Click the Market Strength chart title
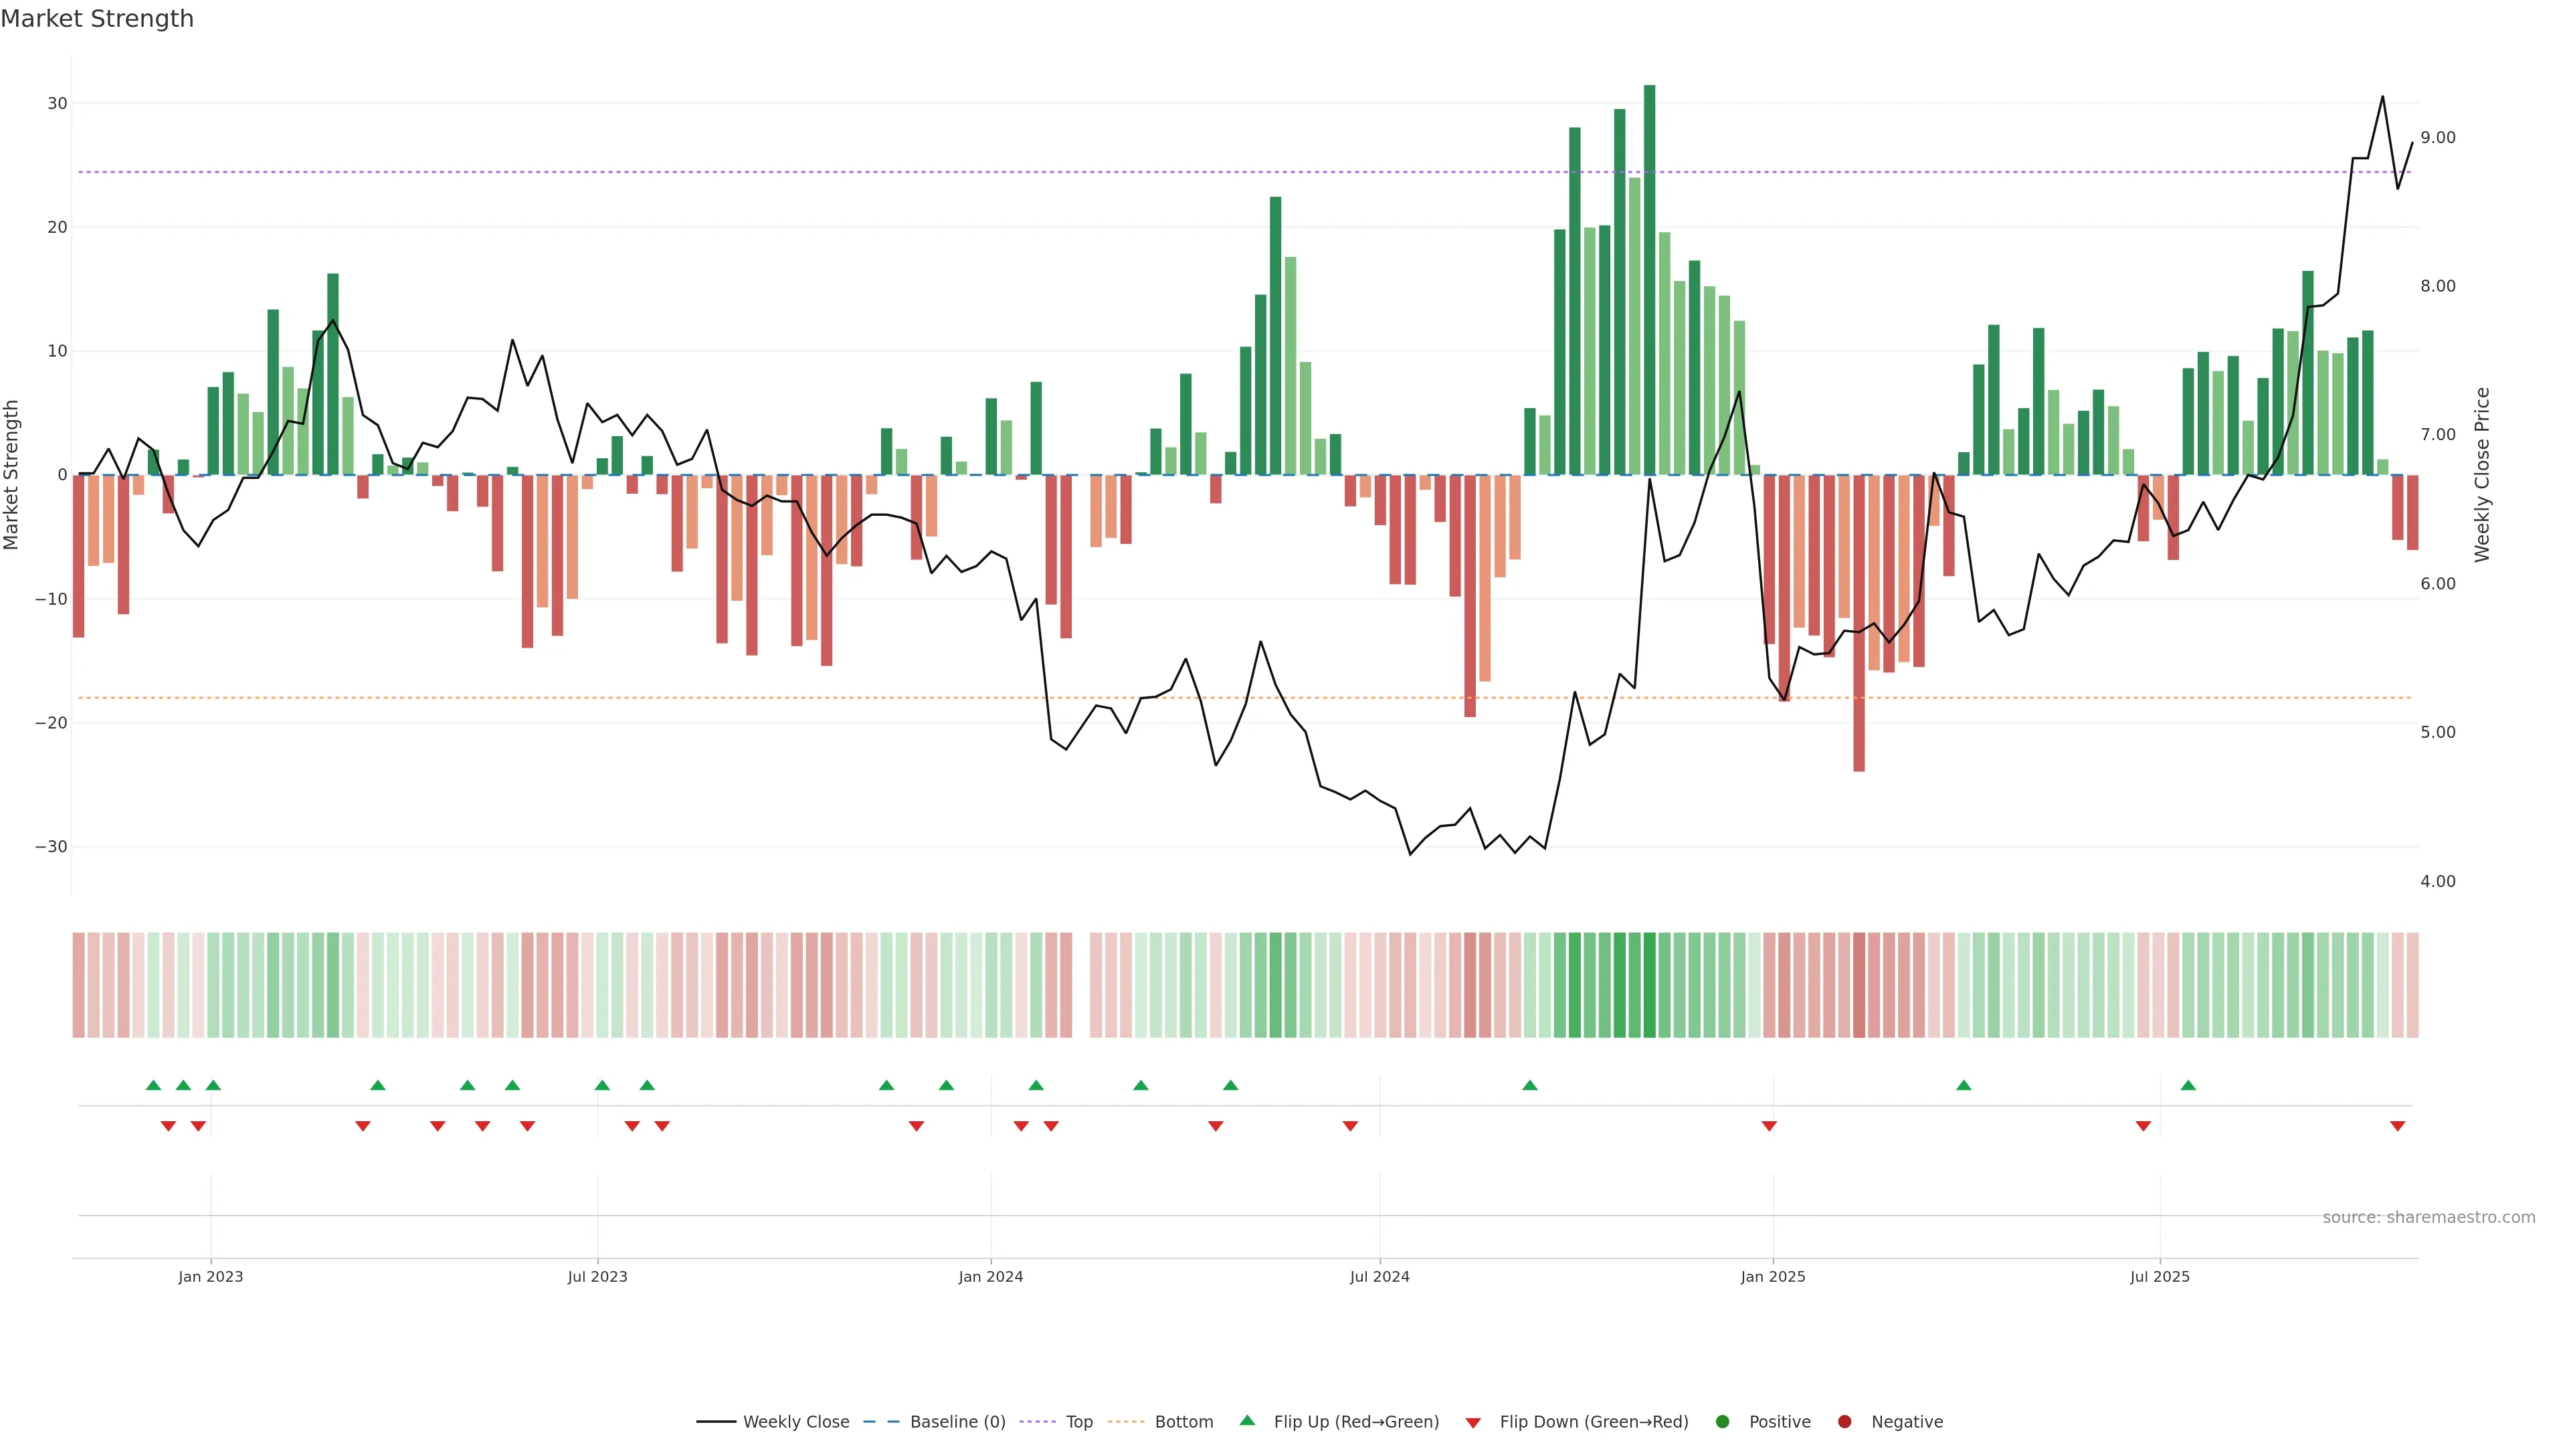 (97, 19)
